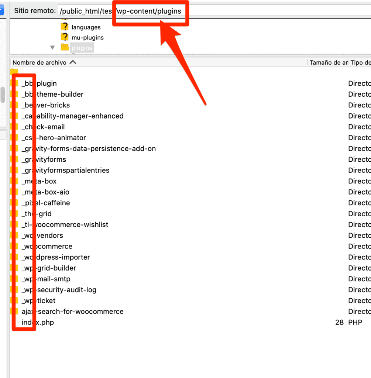Screen dimensions: 371x378
Task: Select the plugins folder in tree
Action: [x=82, y=48]
